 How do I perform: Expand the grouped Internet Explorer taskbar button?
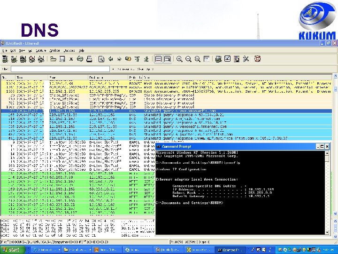click(x=59, y=250)
